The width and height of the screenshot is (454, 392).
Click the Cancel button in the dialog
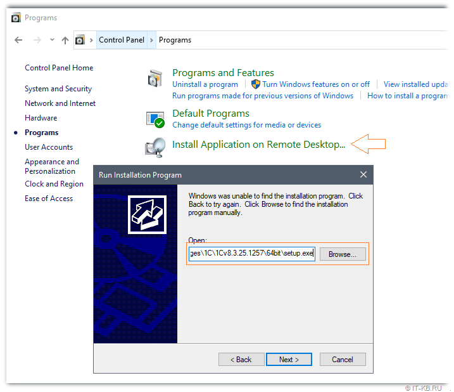click(x=343, y=359)
